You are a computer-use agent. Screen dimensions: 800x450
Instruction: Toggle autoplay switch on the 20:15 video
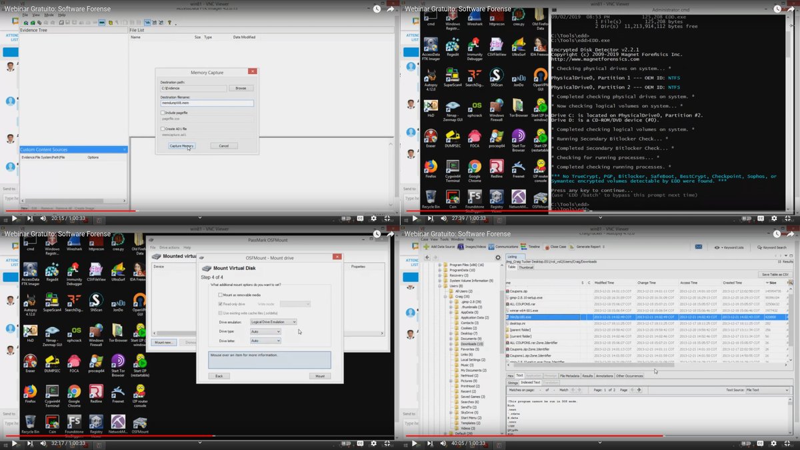pyautogui.click(x=347, y=218)
